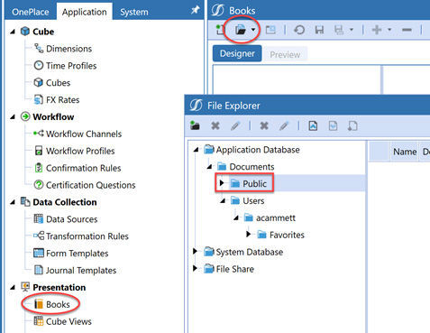Toggle the navigation pane pin icon
430x333 pixels.
[x=196, y=10]
